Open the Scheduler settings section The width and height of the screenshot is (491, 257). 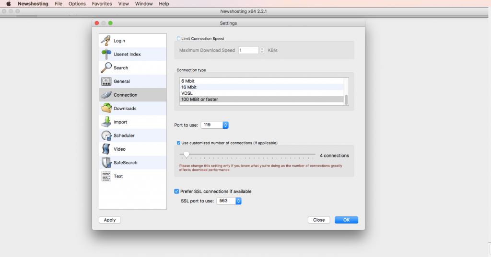tap(133, 135)
